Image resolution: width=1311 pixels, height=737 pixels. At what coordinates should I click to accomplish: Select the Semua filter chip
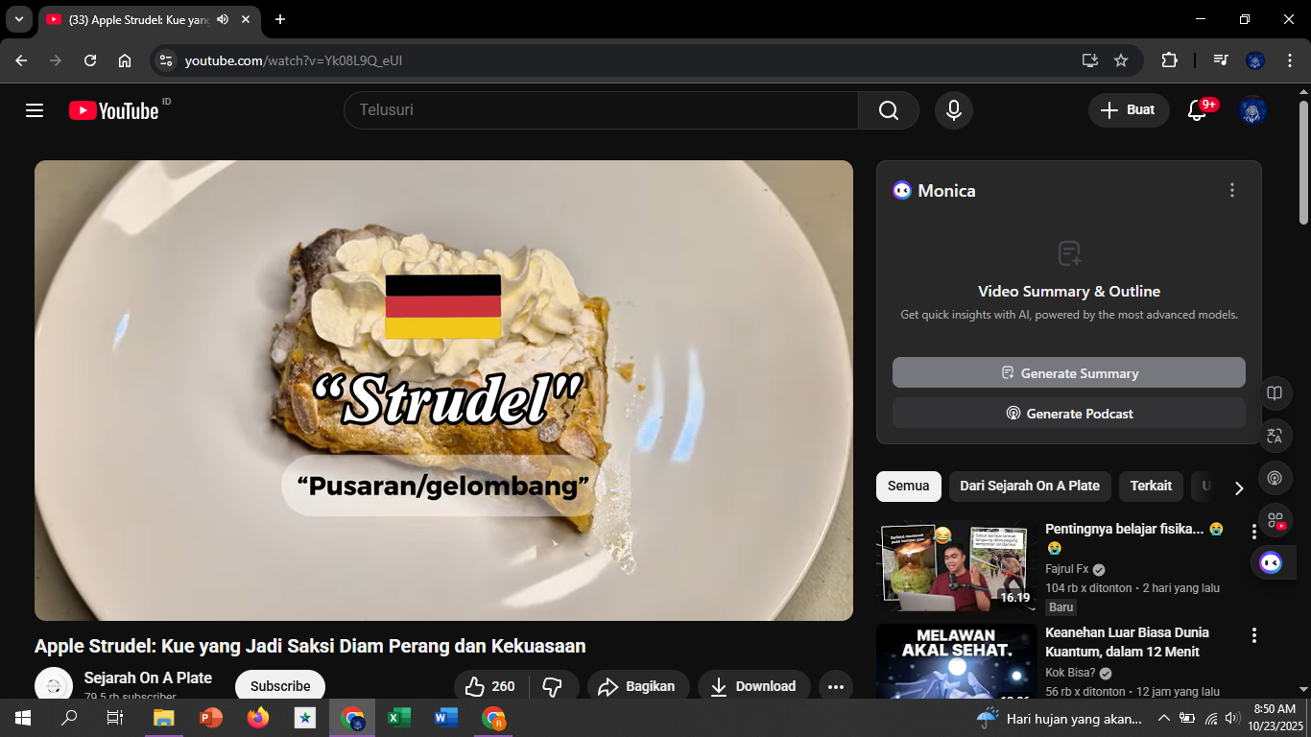[x=908, y=486]
